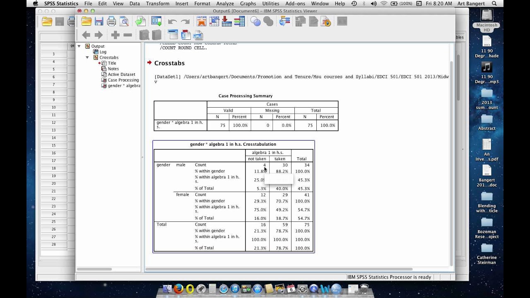Click the Insert Title toolbar icon
The width and height of the screenshot is (530, 298).
tap(186, 35)
